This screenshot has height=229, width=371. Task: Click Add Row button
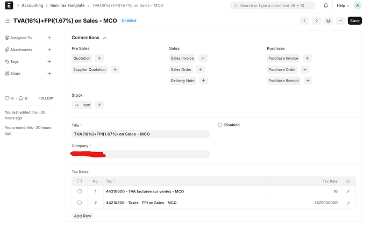click(x=83, y=216)
